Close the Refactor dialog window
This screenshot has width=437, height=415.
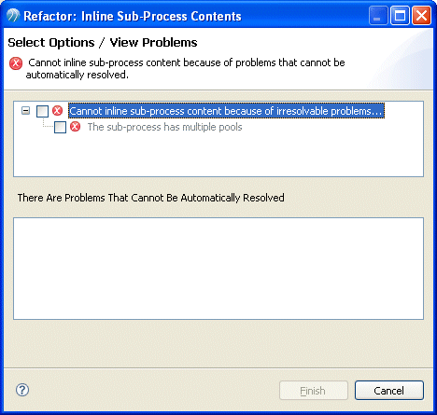tap(422, 16)
